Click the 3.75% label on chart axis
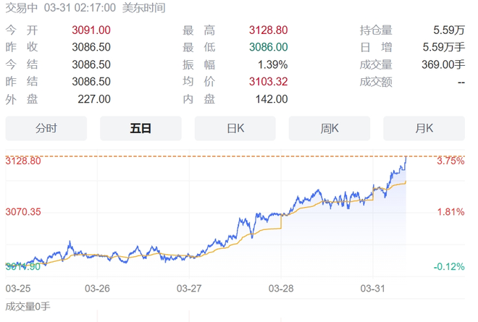Image resolution: width=478 pixels, height=322 pixels. coord(450,161)
